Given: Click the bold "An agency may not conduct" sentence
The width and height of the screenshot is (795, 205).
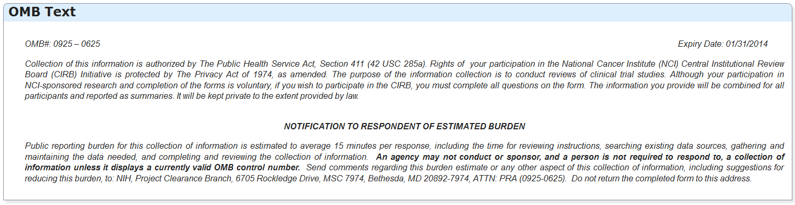Looking at the screenshot, I should click(405, 162).
